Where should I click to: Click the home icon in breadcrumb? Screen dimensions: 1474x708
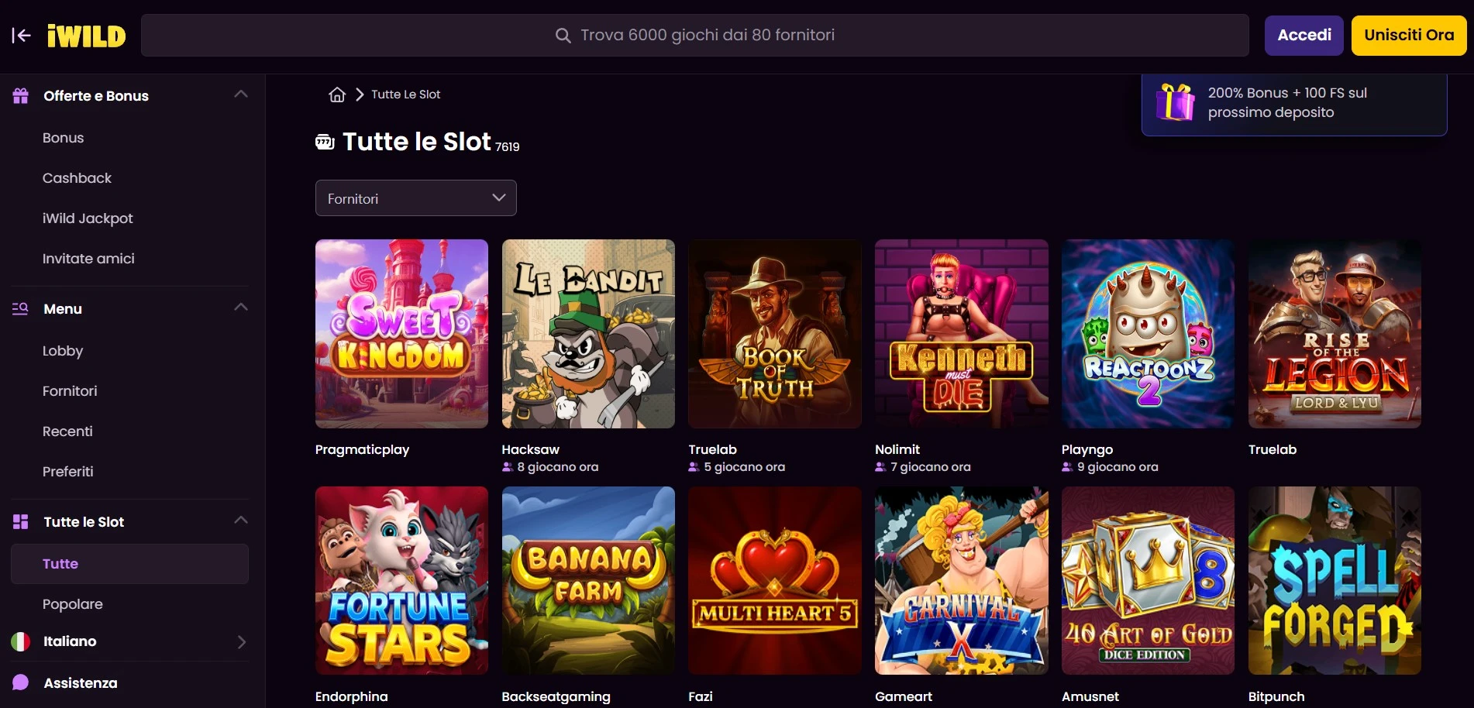[336, 95]
